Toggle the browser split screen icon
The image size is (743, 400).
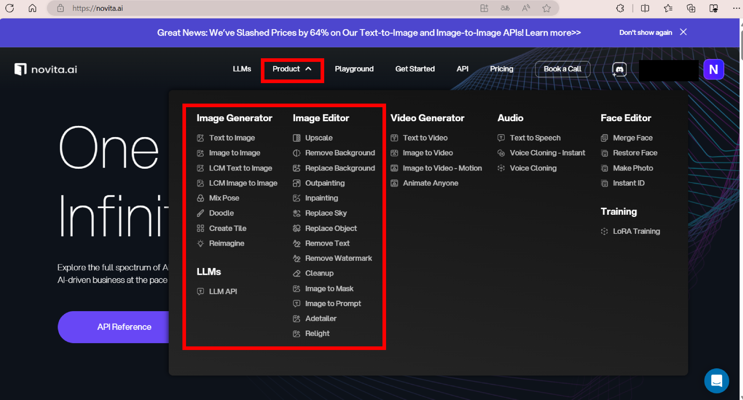tap(645, 8)
